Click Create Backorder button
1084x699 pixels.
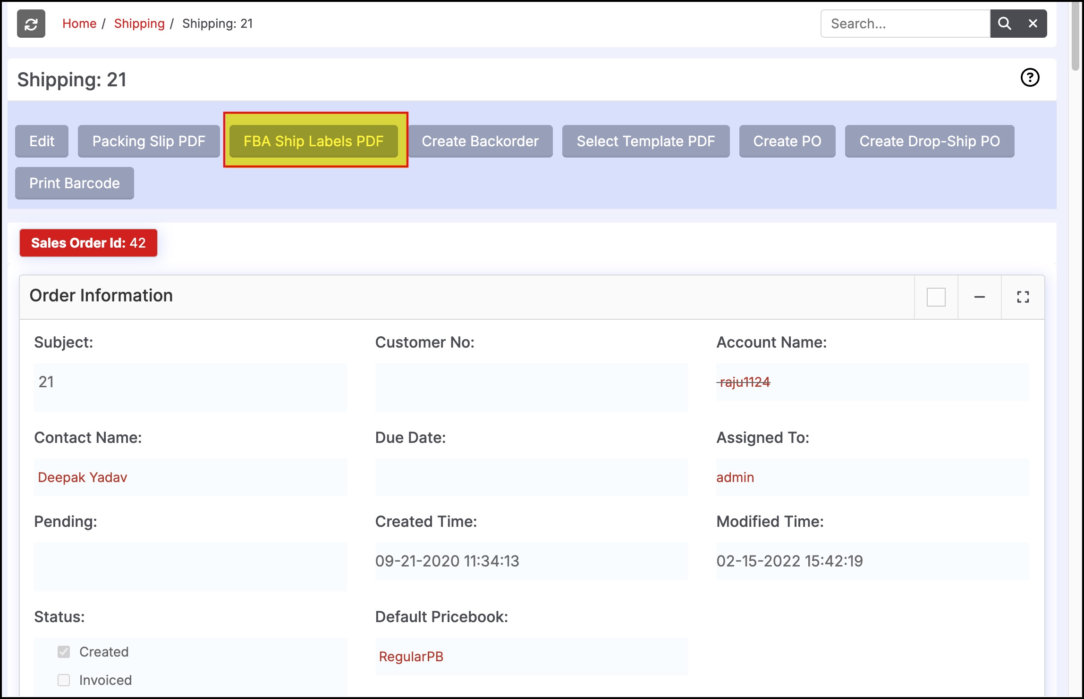tap(480, 141)
